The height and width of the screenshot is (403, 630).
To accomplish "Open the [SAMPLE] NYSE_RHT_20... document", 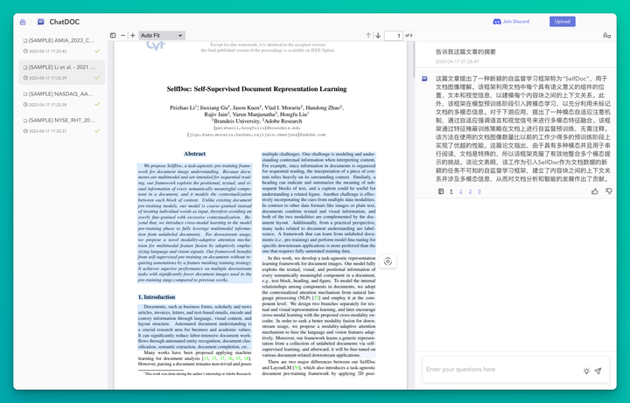I will 62,125.
